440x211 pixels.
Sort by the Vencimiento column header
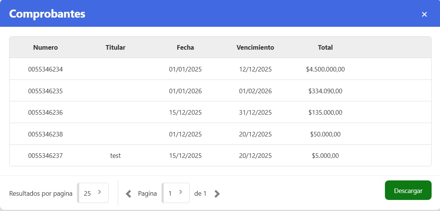255,48
